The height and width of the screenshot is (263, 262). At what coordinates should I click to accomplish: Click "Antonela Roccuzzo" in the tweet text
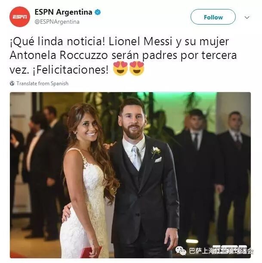[x=59, y=56]
